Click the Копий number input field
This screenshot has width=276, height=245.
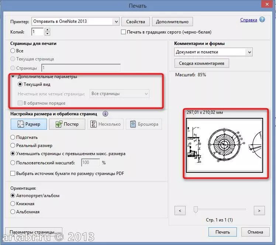(x=38, y=32)
